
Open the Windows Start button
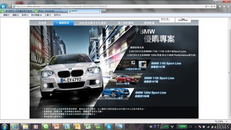(4, 127)
